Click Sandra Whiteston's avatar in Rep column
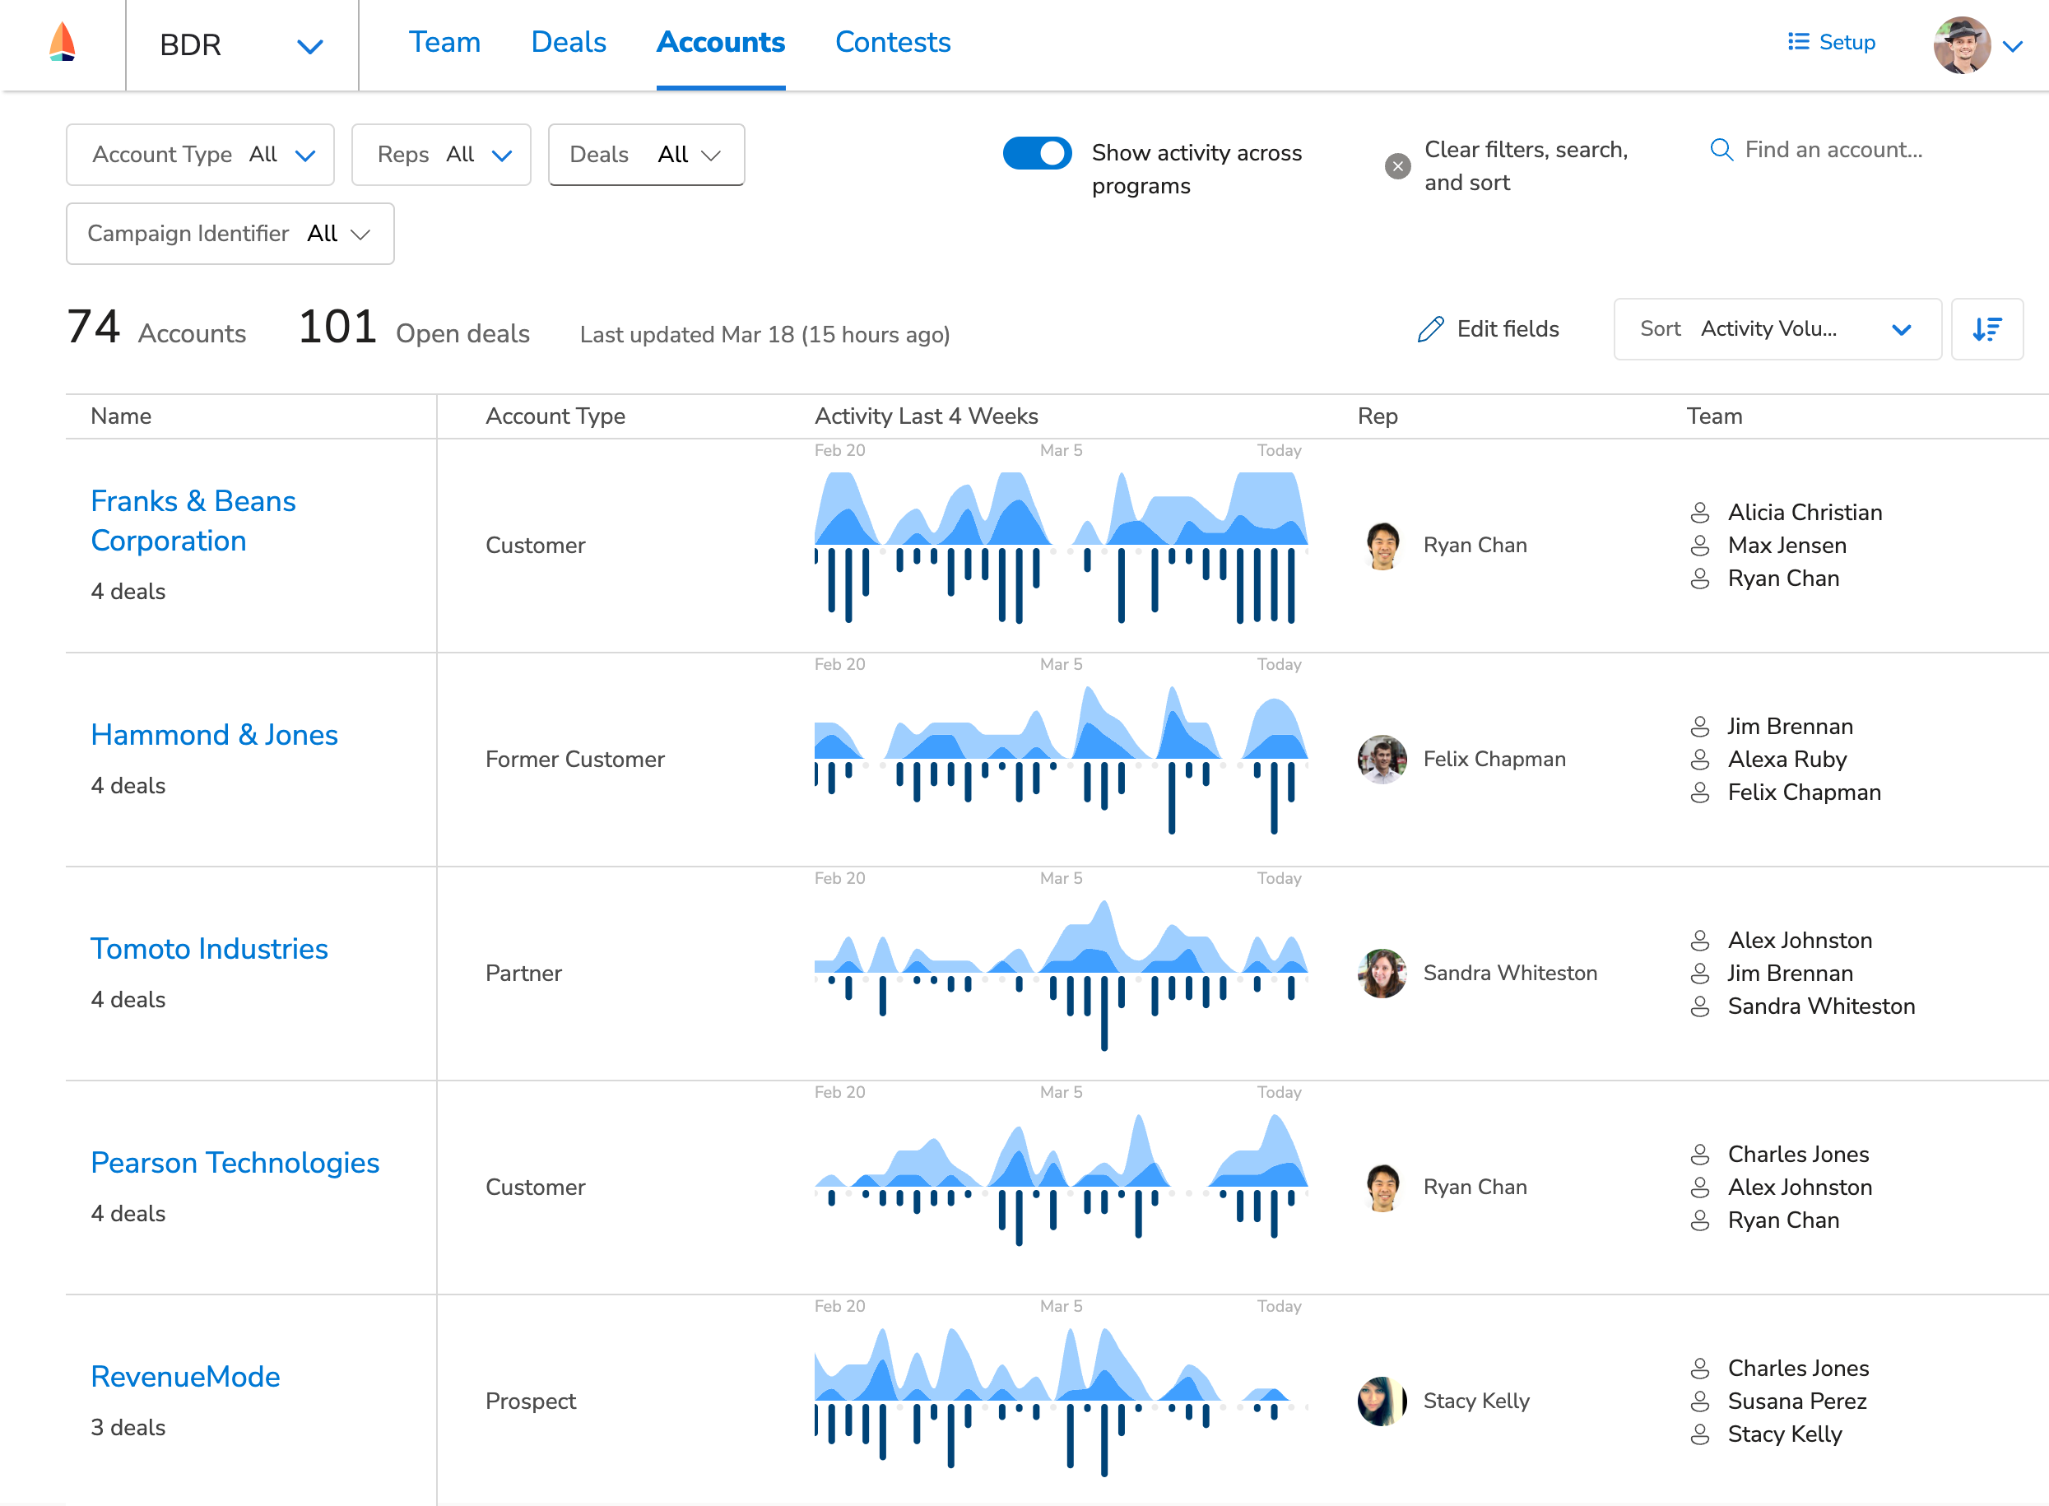2049x1506 pixels. (1382, 974)
